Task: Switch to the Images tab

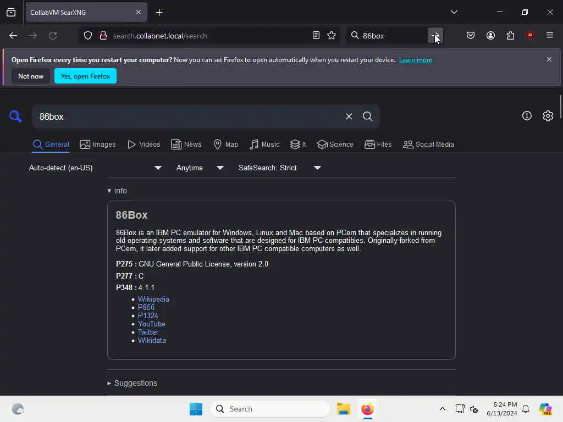Action: click(x=98, y=145)
